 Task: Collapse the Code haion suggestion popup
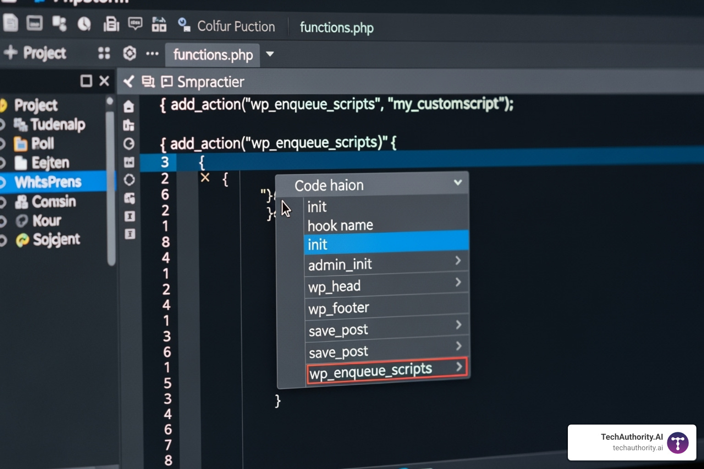click(x=457, y=182)
